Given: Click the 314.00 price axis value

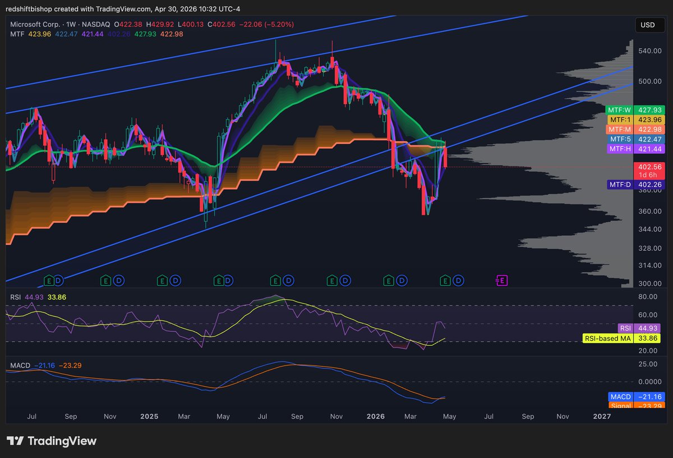Looking at the screenshot, I should click(651, 265).
